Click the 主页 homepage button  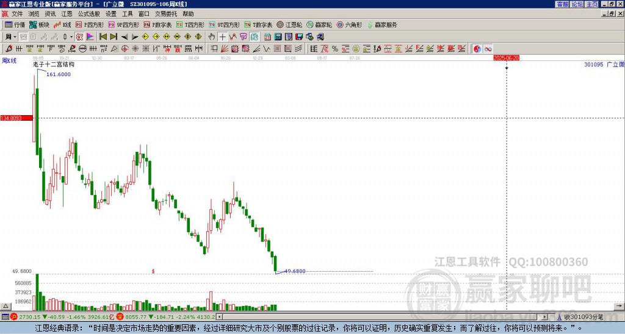(x=592, y=4)
